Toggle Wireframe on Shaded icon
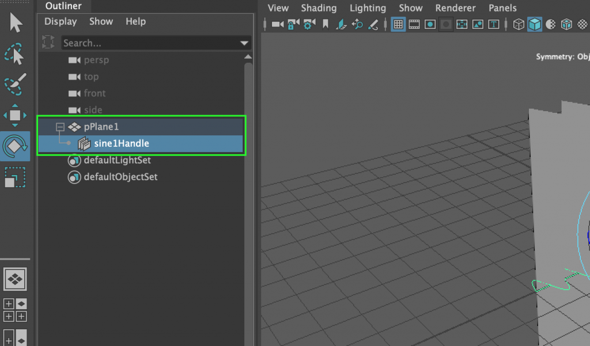 [x=566, y=24]
